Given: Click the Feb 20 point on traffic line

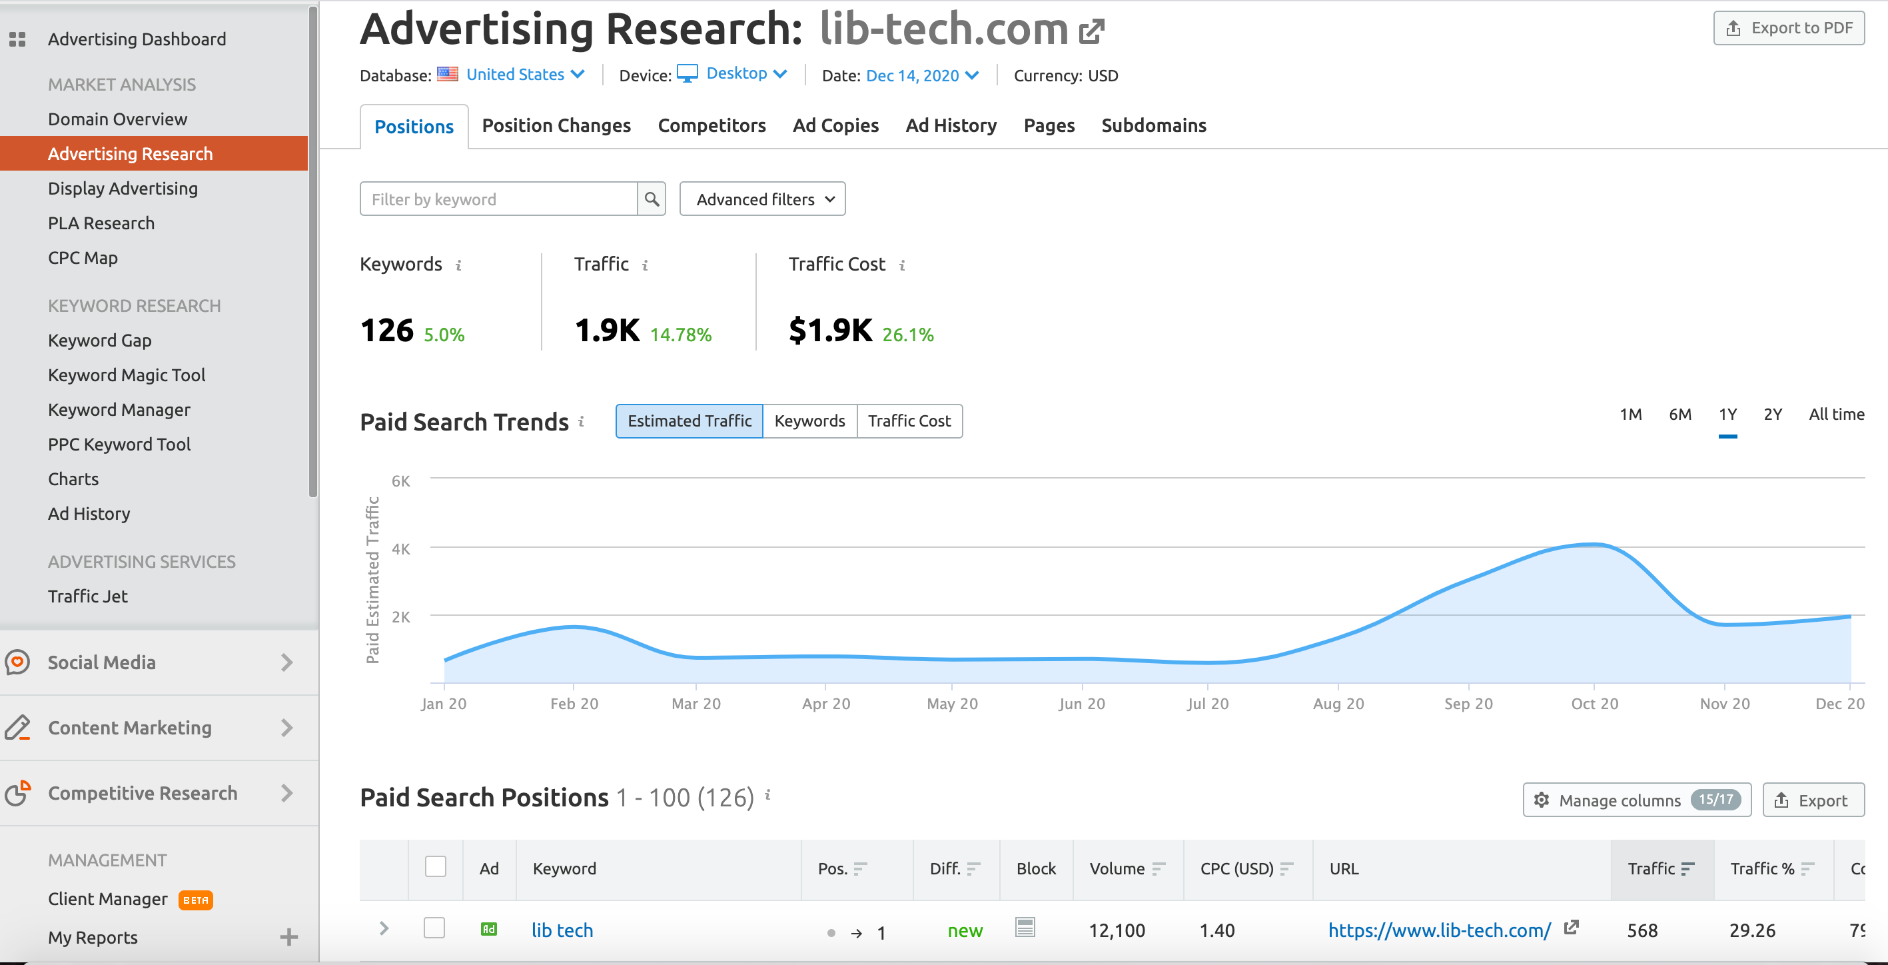Looking at the screenshot, I should coord(574,626).
